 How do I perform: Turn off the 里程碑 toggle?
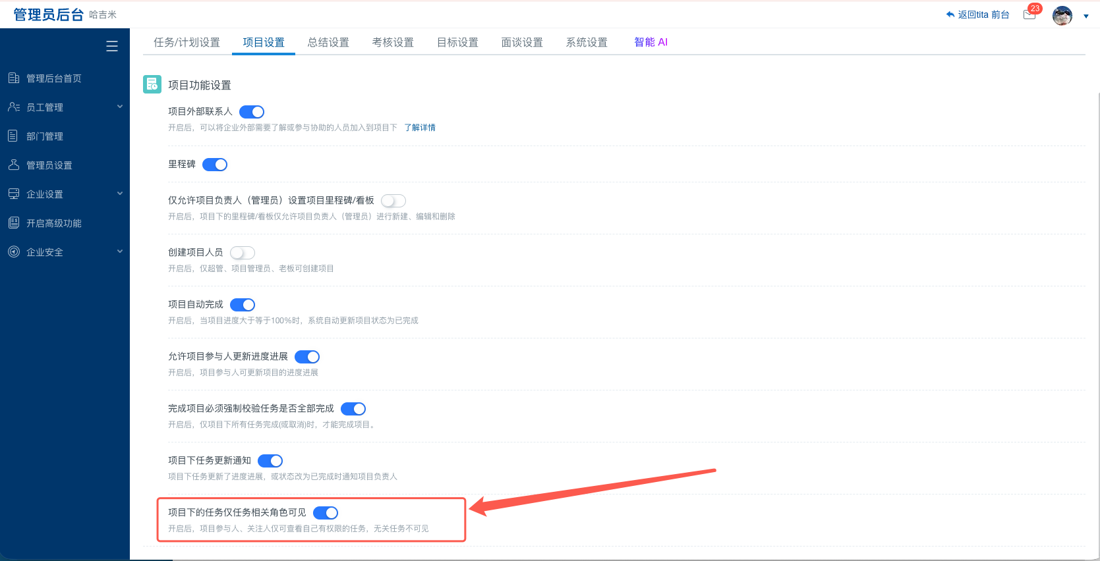(215, 165)
